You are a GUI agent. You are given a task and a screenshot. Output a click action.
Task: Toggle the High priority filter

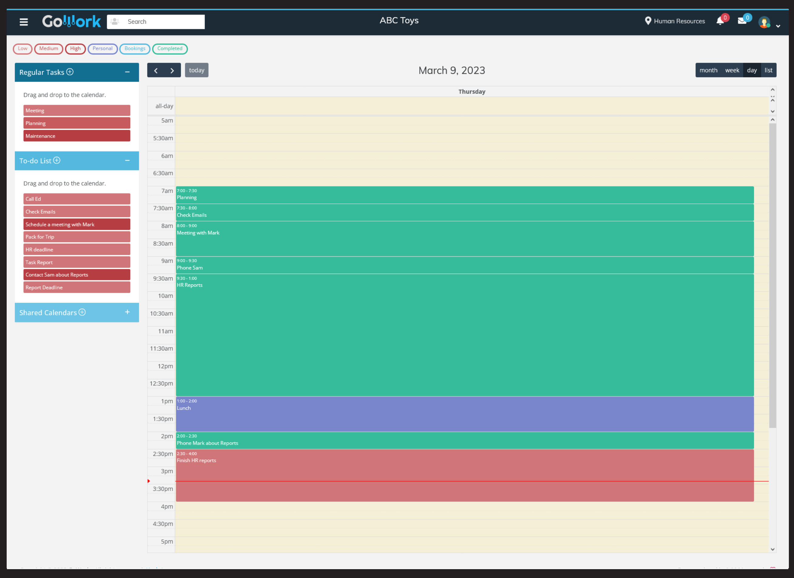(75, 49)
